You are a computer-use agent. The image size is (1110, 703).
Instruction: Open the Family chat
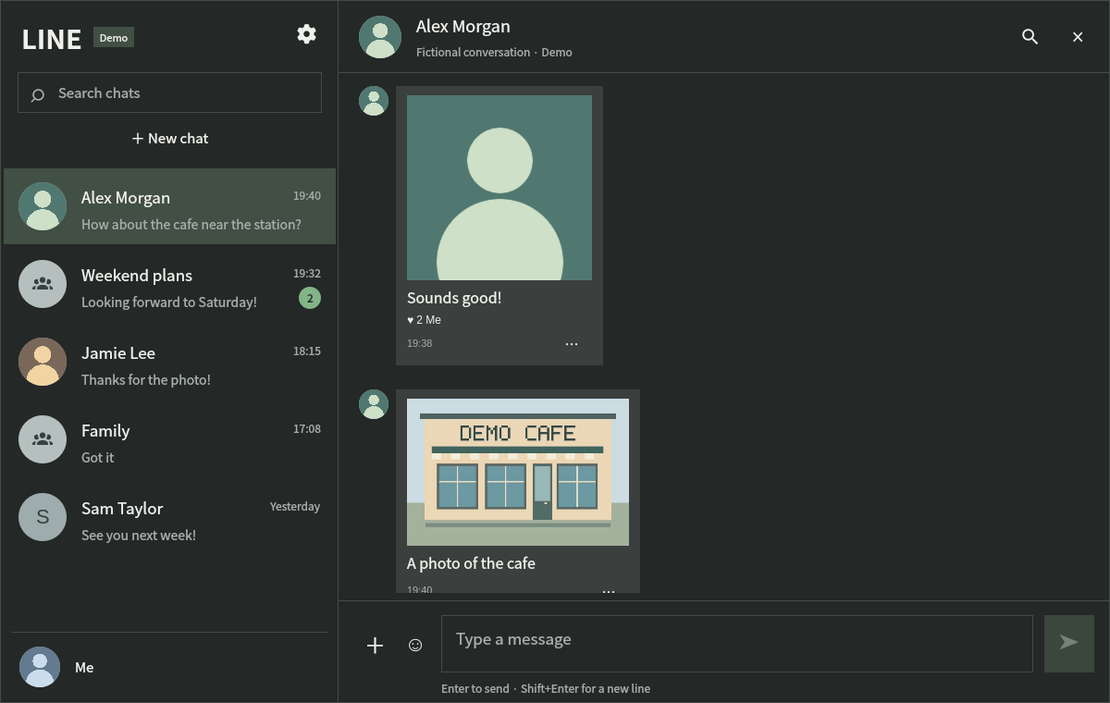(x=170, y=439)
